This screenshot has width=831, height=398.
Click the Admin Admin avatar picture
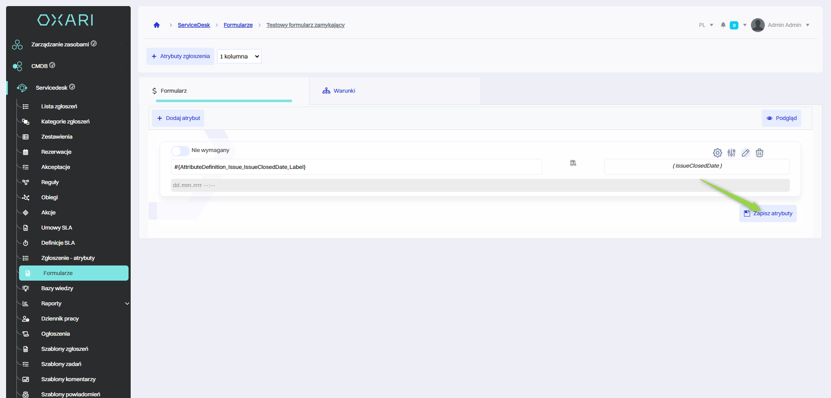[x=757, y=25]
